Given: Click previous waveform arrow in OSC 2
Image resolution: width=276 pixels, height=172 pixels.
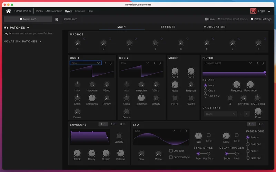Looking at the screenshot, I should (x=155, y=63).
